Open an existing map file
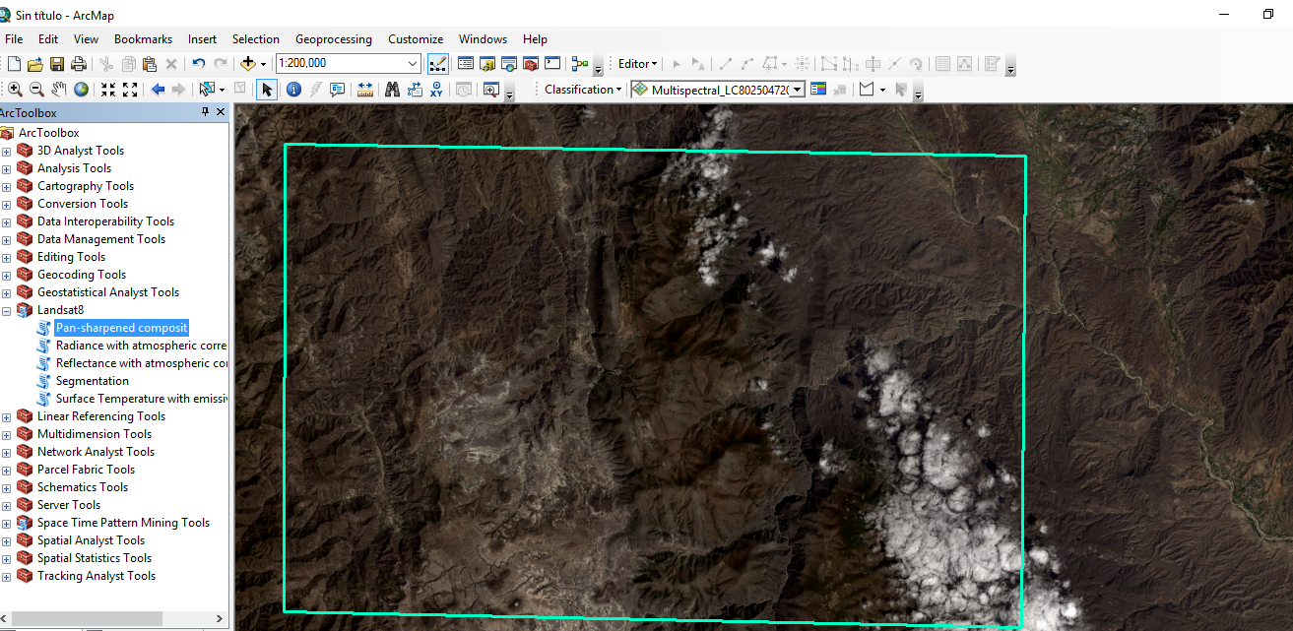This screenshot has width=1293, height=631. pos(34,64)
